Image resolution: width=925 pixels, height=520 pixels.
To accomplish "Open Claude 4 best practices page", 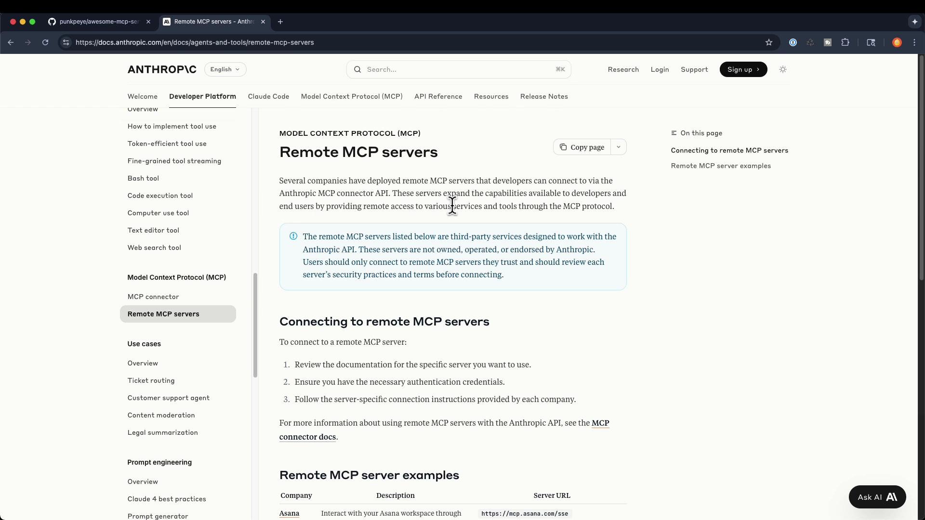I will pos(167,499).
